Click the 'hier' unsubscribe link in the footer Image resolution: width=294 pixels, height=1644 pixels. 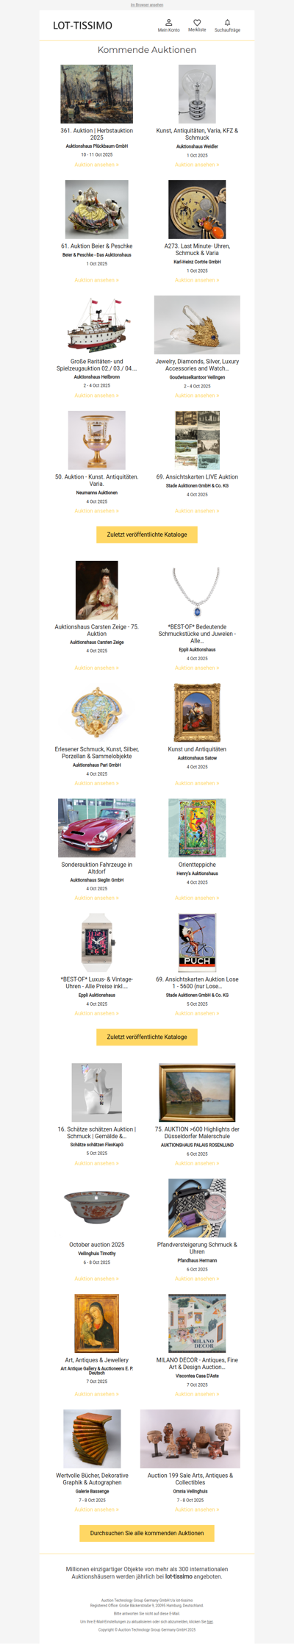[x=210, y=1620]
